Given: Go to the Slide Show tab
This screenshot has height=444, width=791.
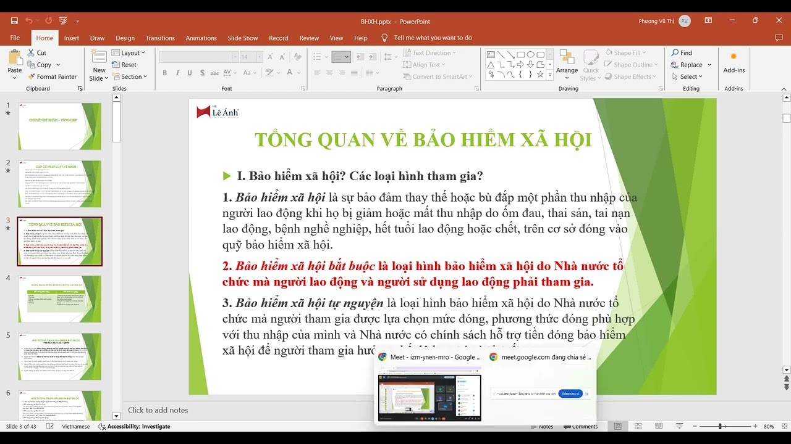Looking at the screenshot, I should click(243, 38).
